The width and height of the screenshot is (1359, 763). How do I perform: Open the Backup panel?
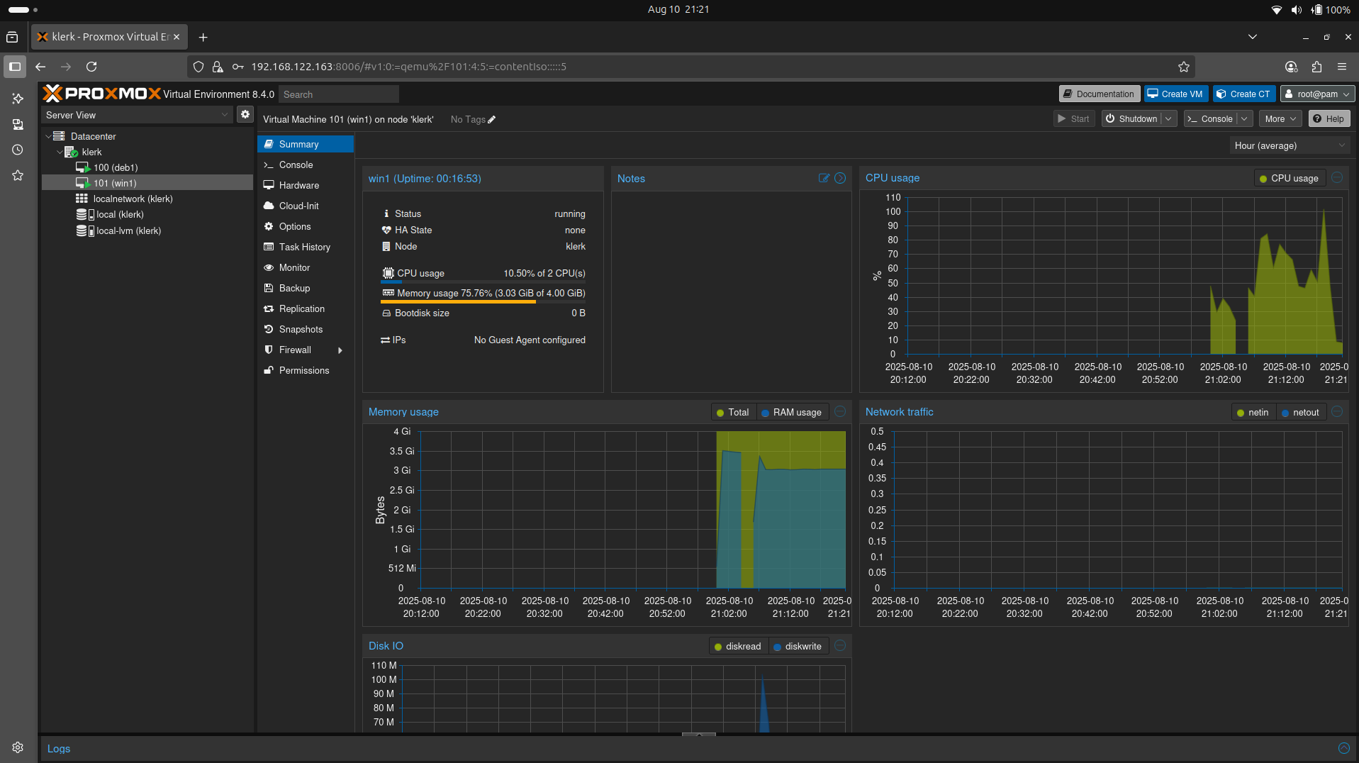click(x=293, y=288)
